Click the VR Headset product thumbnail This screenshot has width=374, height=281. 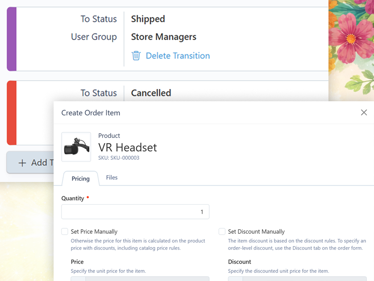[76, 147]
